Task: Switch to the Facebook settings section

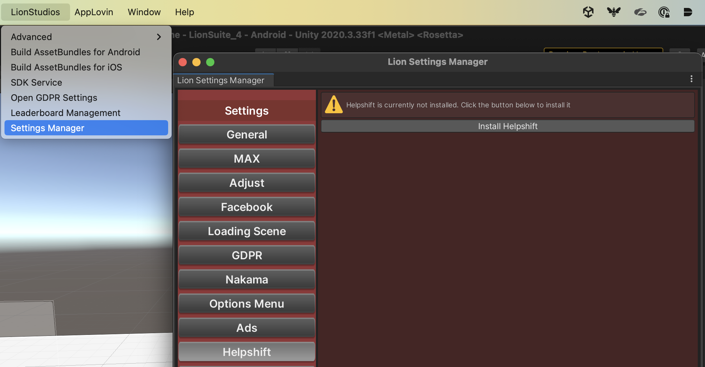Action: tap(247, 207)
